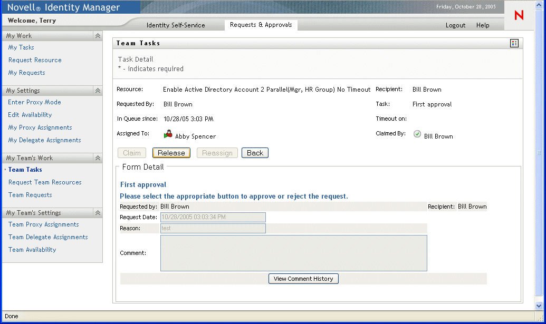
Task: Click the Abby Spencer assigned user icon
Action: (168, 134)
